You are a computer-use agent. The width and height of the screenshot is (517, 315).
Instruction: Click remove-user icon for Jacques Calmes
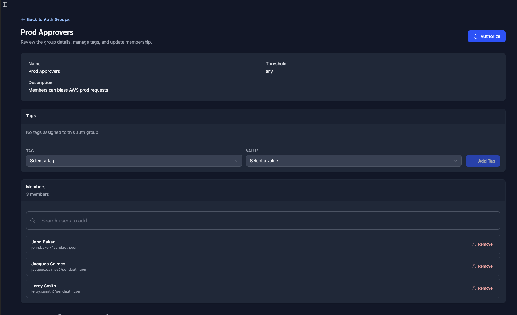pos(474,266)
